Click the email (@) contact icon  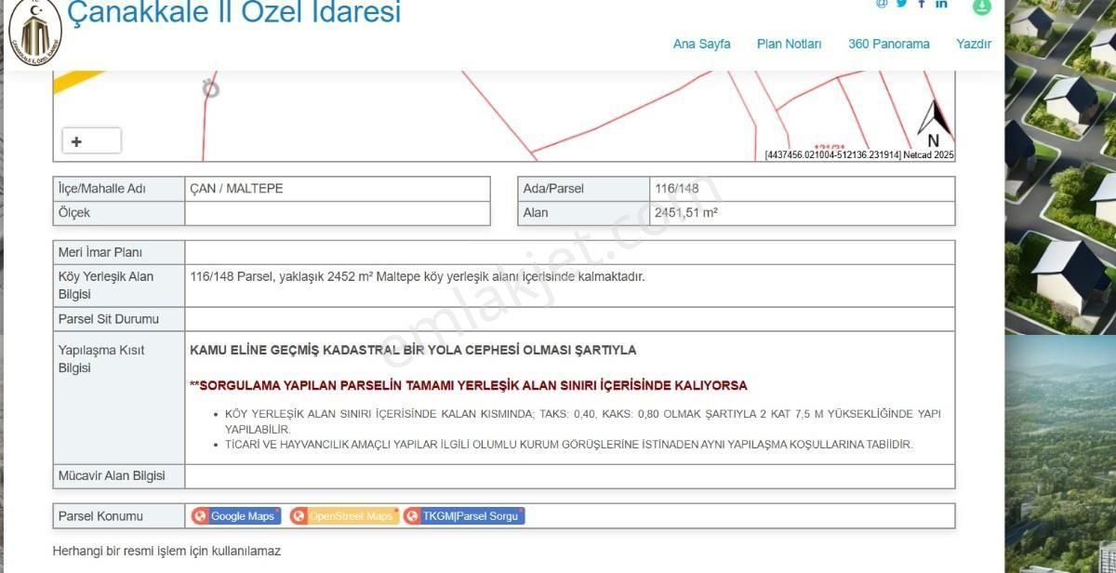(882, 5)
